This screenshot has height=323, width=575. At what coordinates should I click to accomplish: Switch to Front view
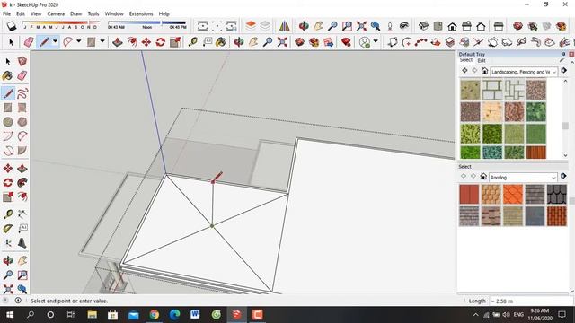452,26
